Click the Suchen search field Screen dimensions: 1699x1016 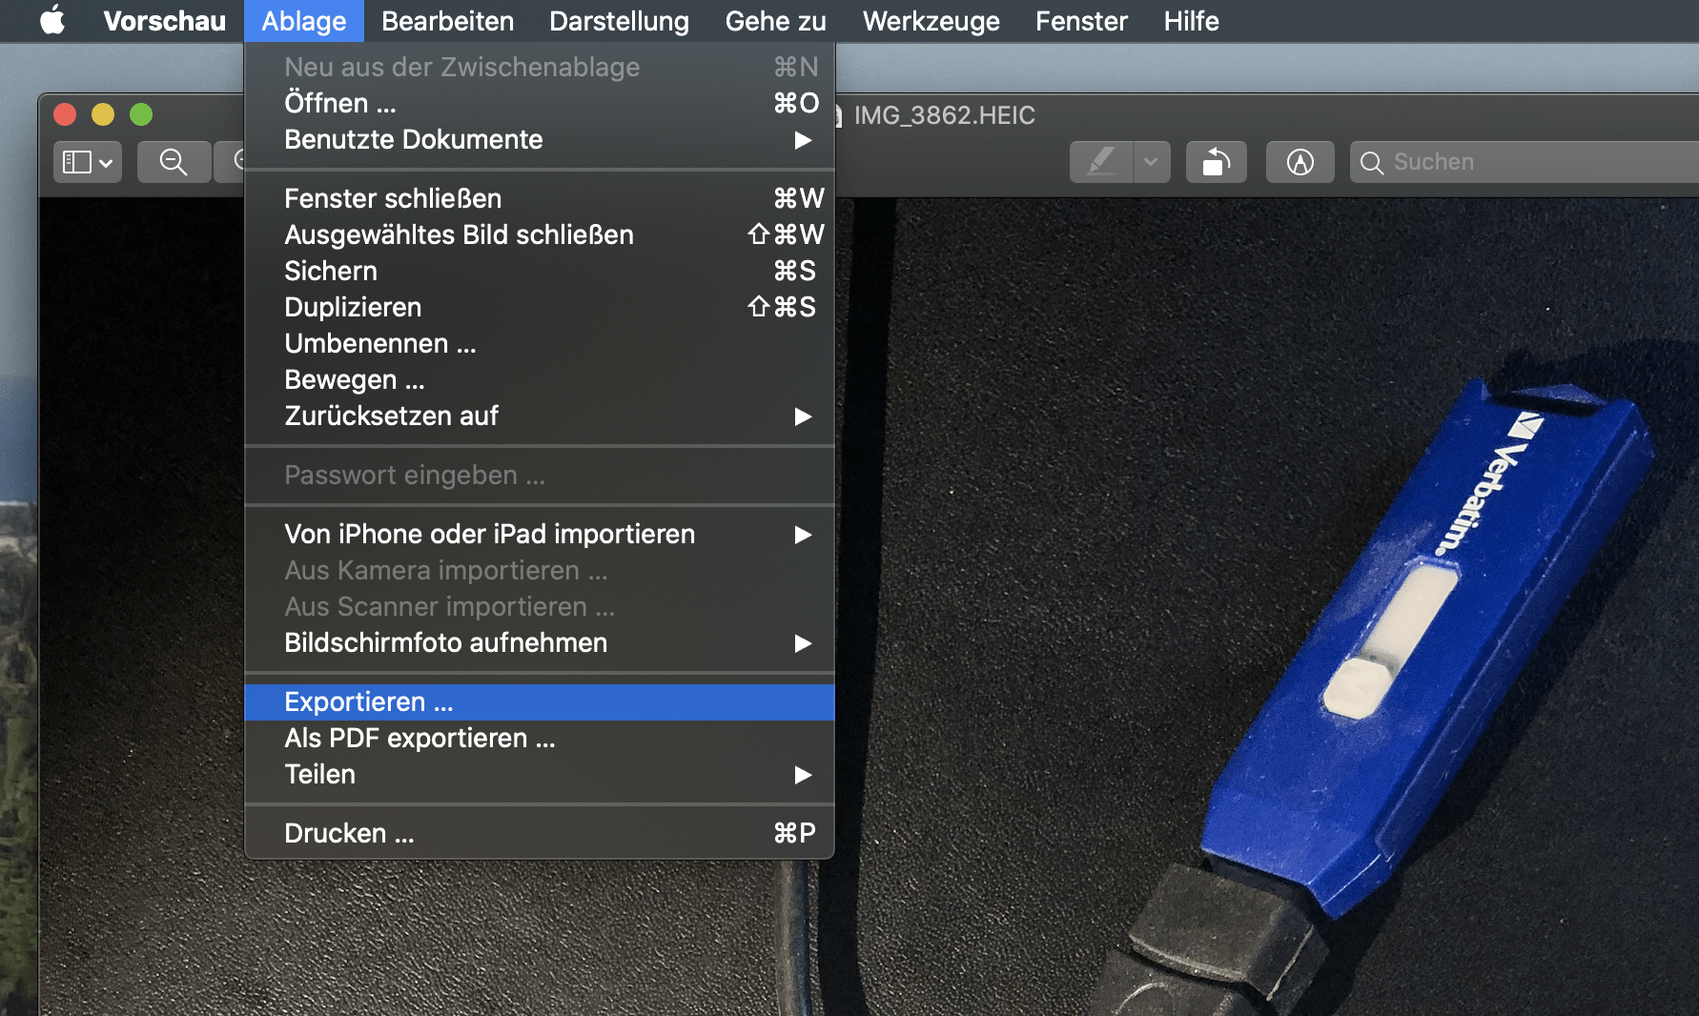point(1525,162)
